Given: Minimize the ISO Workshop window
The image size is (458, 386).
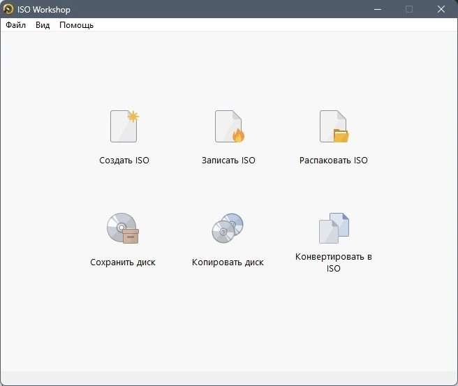Looking at the screenshot, I should 378,9.
